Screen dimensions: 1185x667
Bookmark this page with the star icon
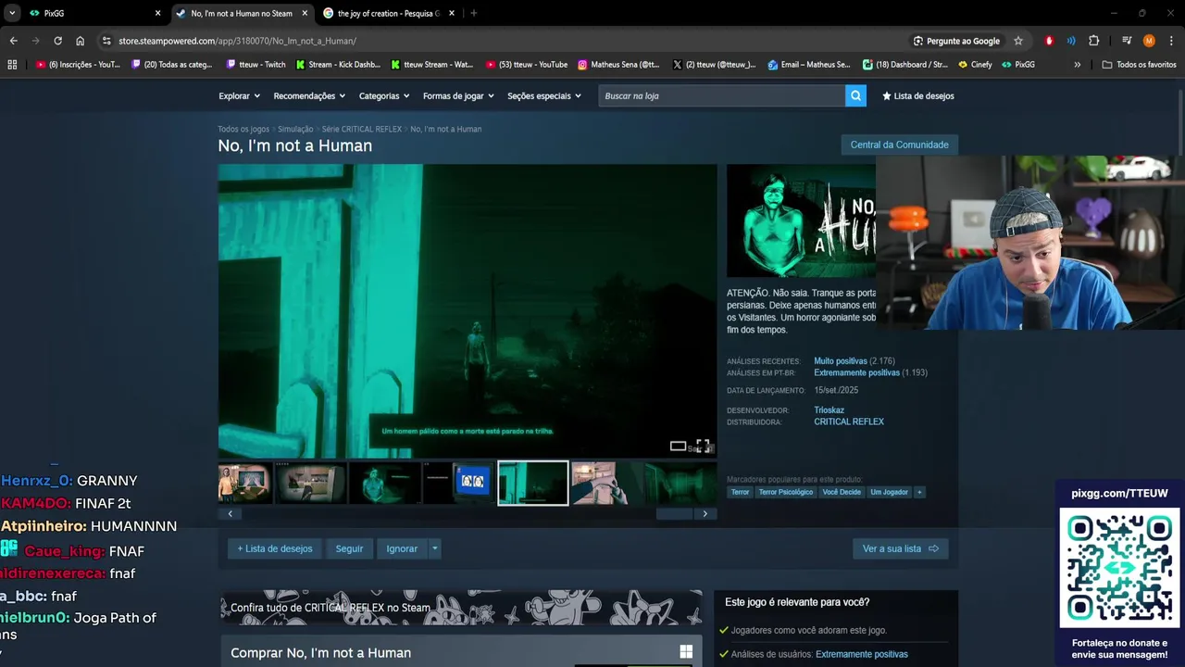pyautogui.click(x=1018, y=41)
